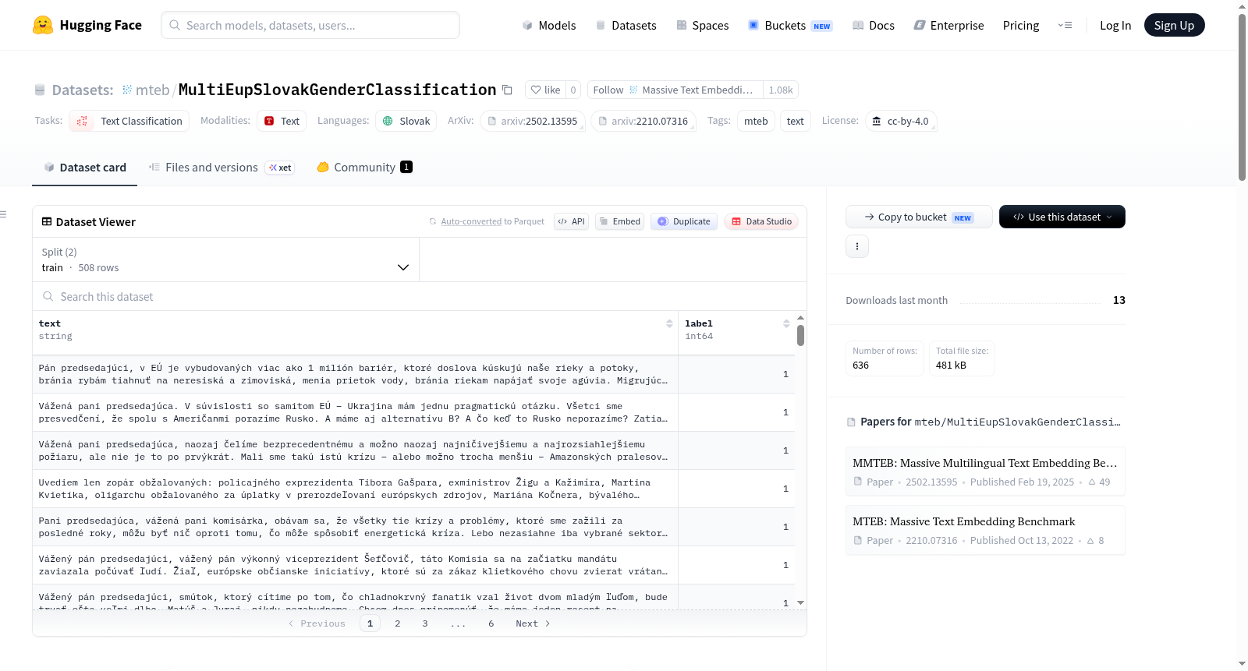Open arxiv:2502.13595 tag
1248x671 pixels.
pos(533,121)
